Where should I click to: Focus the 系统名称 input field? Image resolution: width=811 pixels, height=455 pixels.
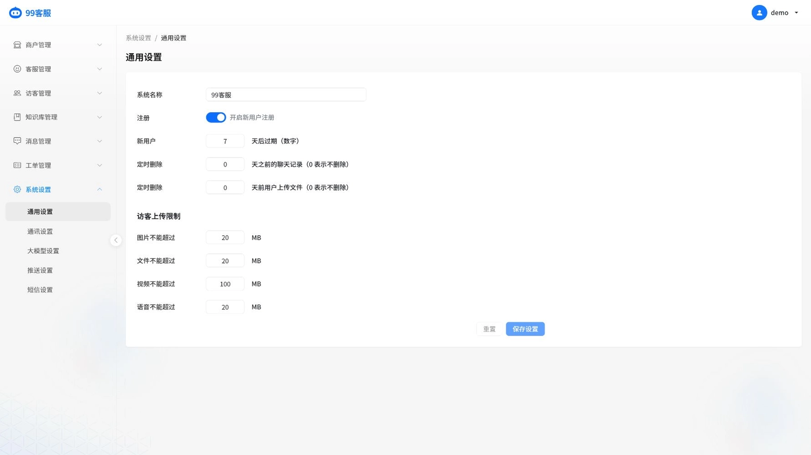point(286,95)
